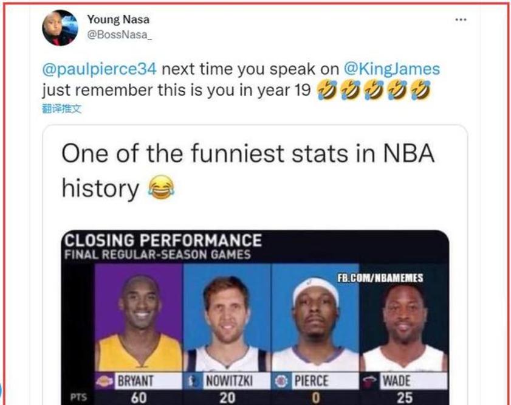Screen dimensions: 511x405
Task: Select Paul Pierce's photo in the graphic
Action: click(315, 319)
